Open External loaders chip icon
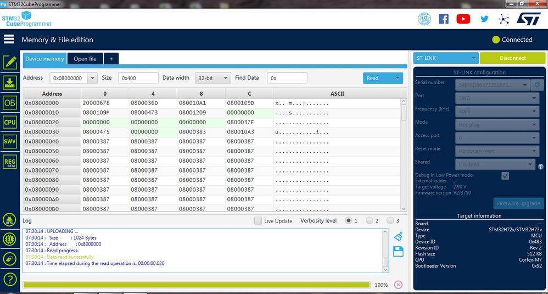 coord(10,239)
